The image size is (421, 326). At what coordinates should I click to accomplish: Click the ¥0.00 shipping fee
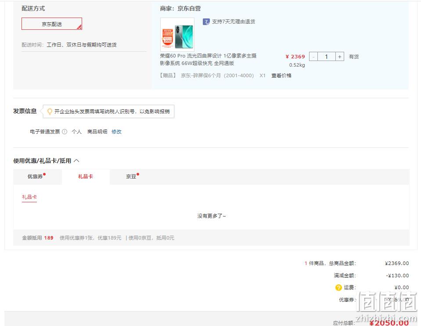pyautogui.click(x=402, y=287)
